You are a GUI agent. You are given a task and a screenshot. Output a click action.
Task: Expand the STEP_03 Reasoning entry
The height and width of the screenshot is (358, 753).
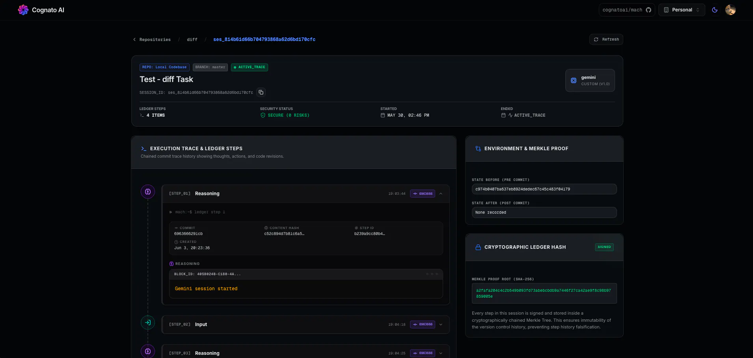(441, 353)
